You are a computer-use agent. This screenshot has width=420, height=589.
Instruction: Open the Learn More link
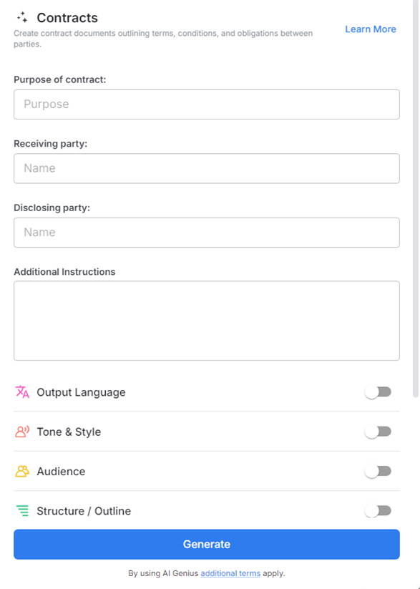coord(371,29)
